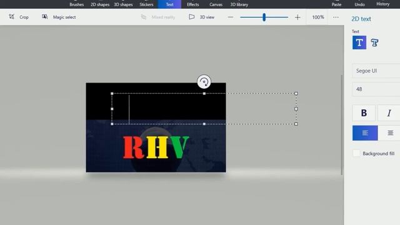Viewport: 400px width, 225px height.
Task: Toggle Italic formatting
Action: click(389, 112)
